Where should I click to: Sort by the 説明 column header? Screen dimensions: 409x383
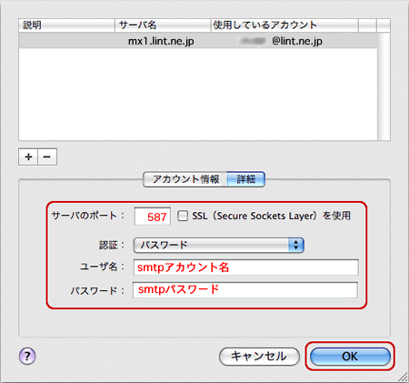point(66,25)
